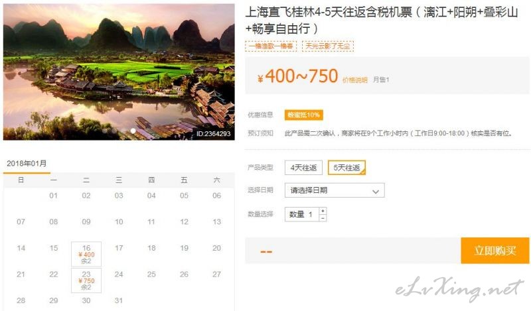Click calendar date 31
This screenshot has width=531, height=311.
tap(119, 300)
